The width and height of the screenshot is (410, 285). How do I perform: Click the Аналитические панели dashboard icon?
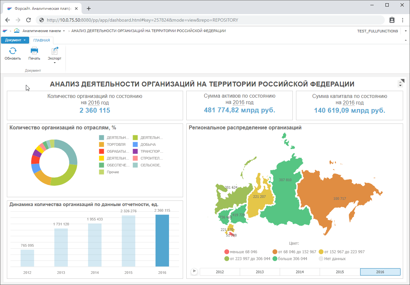pos(17,31)
